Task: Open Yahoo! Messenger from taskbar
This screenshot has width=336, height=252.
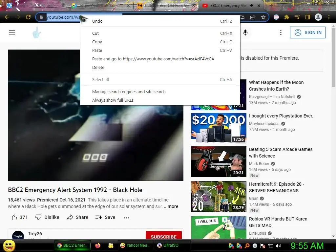Action: [x=135, y=245]
